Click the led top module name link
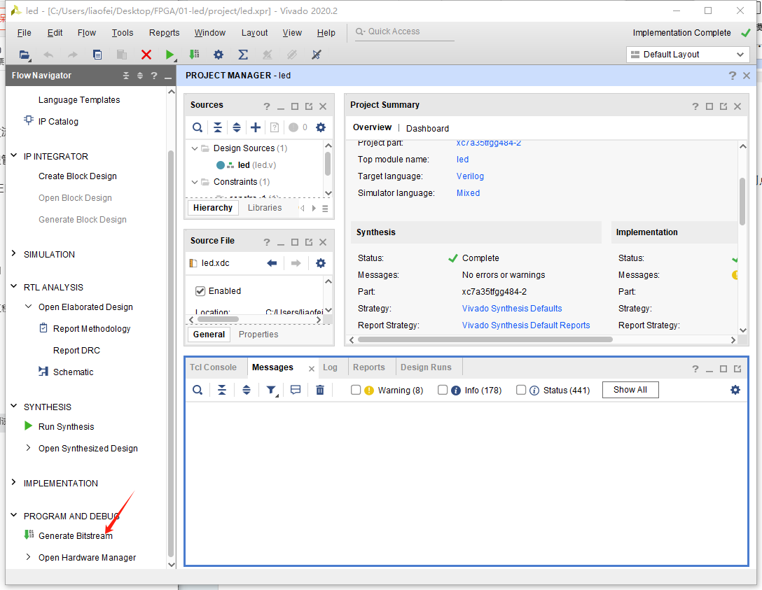 pos(463,160)
